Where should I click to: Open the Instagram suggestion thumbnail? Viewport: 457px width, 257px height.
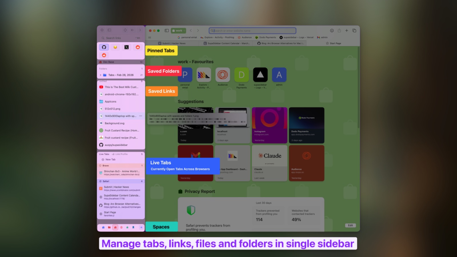(x=269, y=125)
